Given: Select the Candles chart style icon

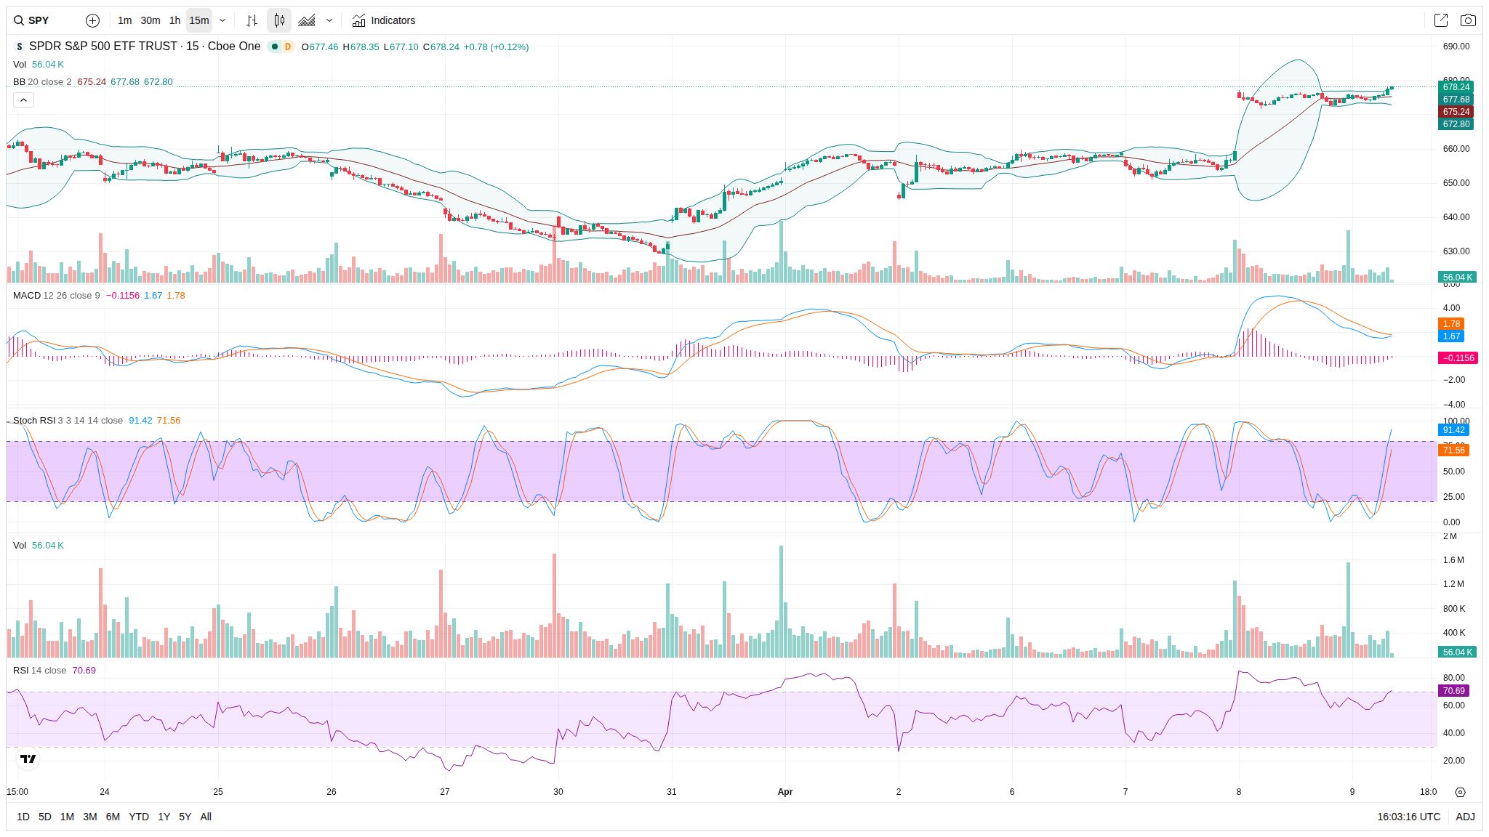Looking at the screenshot, I should coord(279,20).
